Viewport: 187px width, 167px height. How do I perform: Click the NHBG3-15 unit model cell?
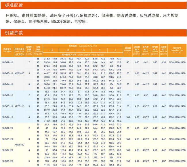pos(7,106)
